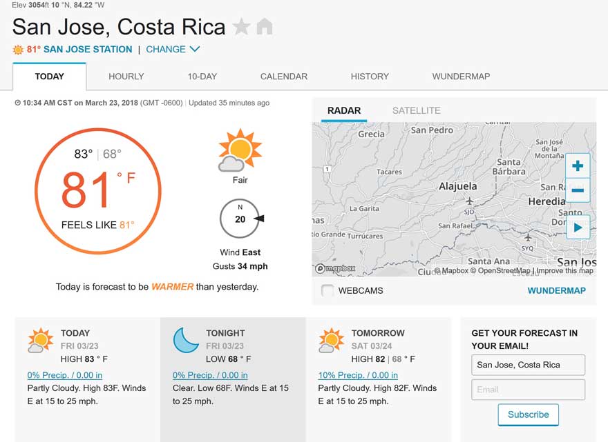Click the SJO airport marker on map
The image size is (608, 442).
tap(470, 201)
